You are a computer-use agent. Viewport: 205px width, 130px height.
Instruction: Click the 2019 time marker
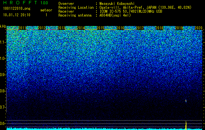tap(179, 28)
